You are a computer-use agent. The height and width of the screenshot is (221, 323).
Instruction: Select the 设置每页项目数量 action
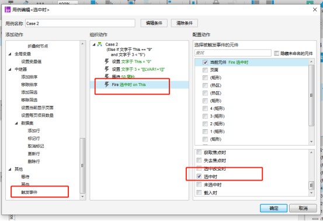click(37, 115)
